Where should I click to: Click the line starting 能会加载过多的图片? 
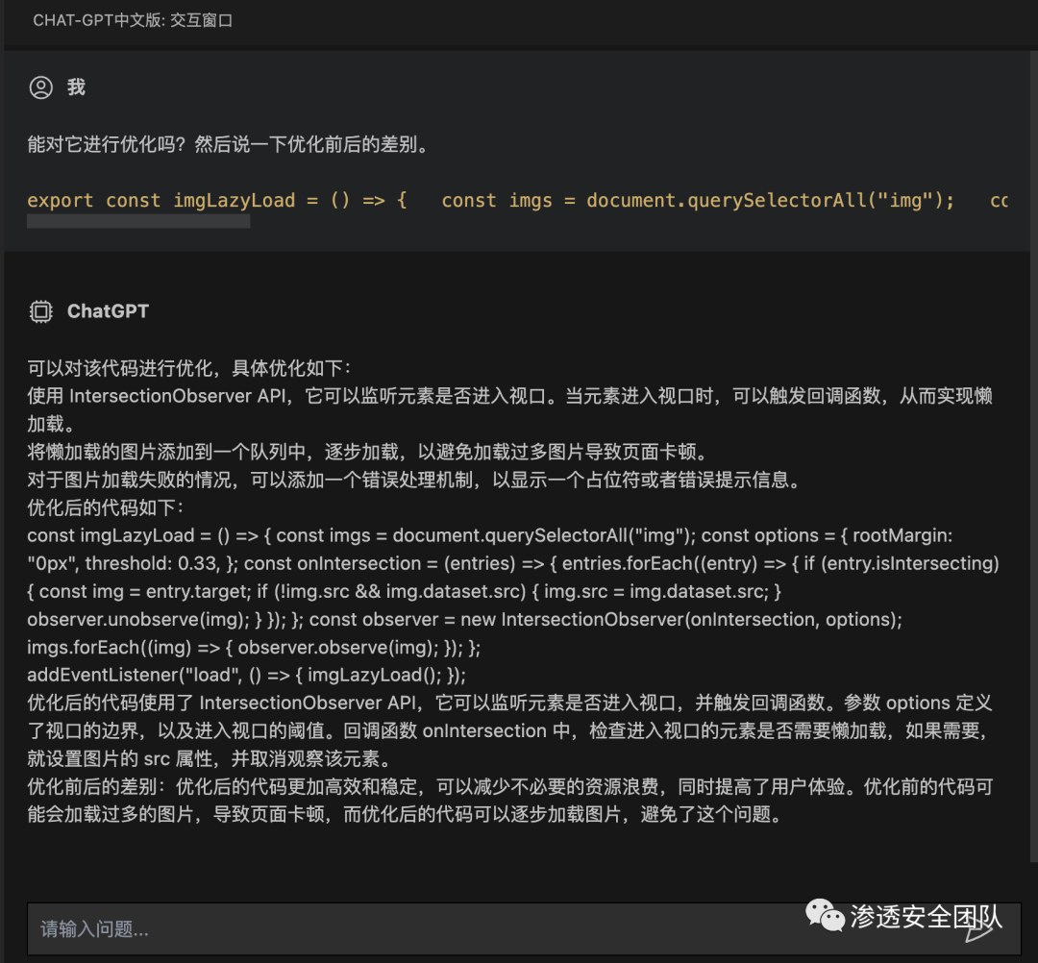coord(406,814)
